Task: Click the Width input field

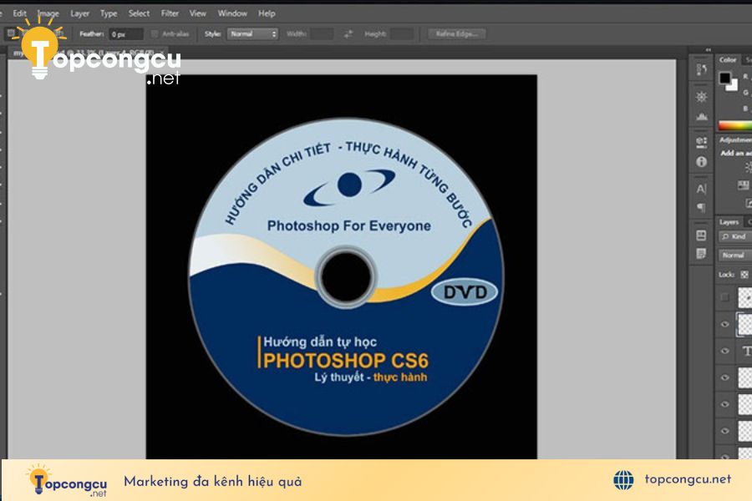Action: pos(322,34)
